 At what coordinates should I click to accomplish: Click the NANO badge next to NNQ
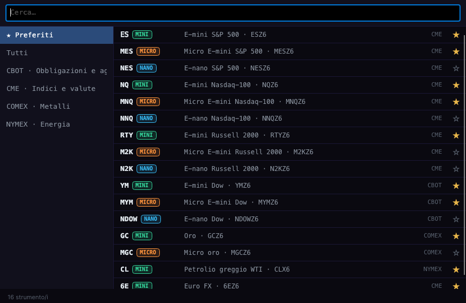pyautogui.click(x=146, y=118)
